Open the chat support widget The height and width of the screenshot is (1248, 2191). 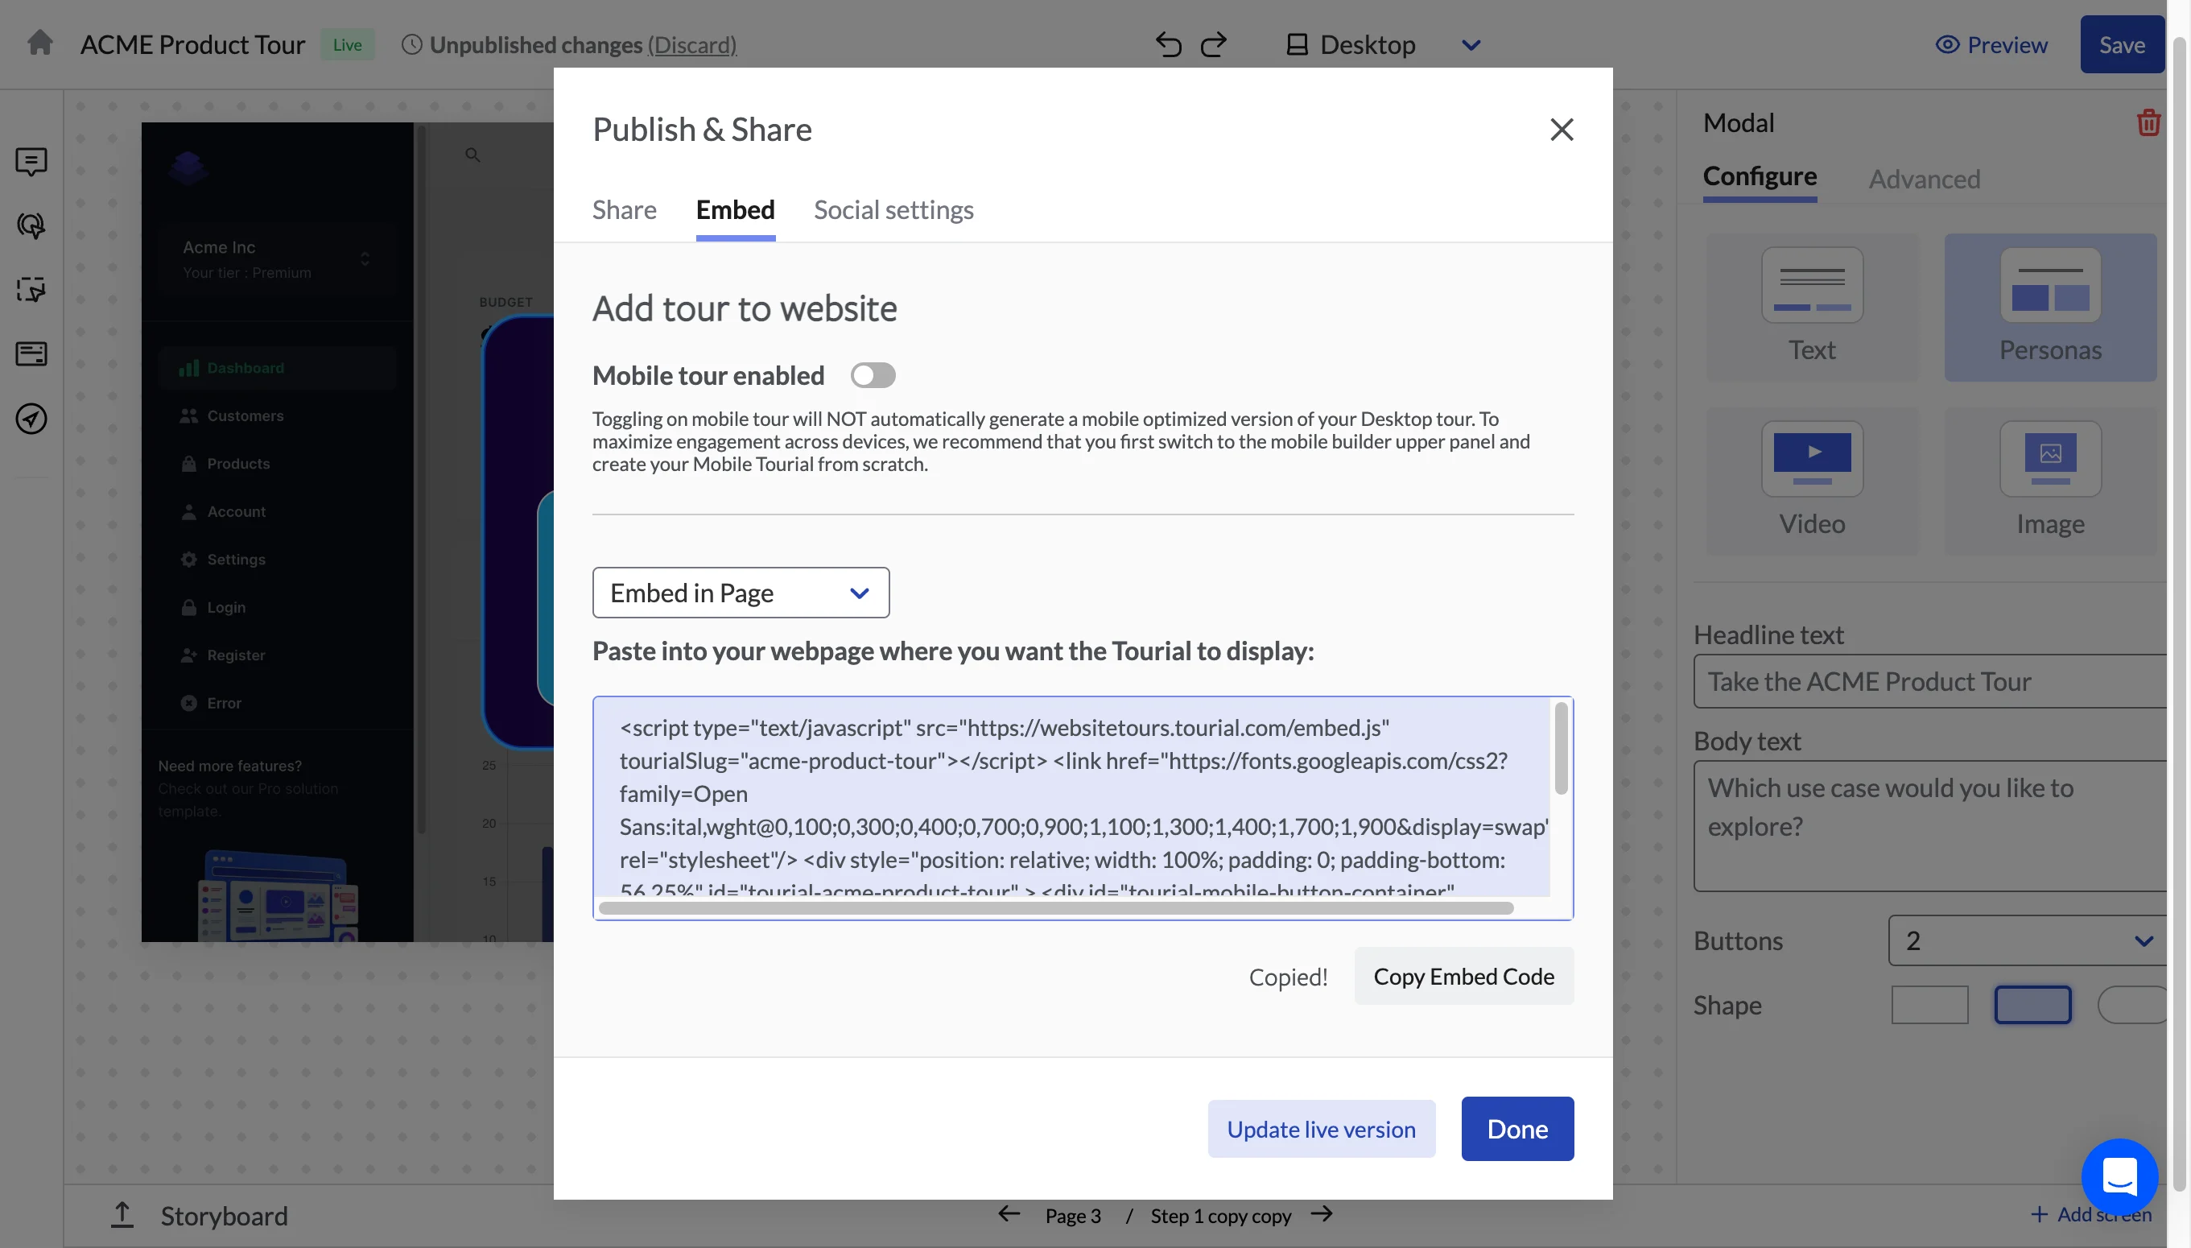coord(2119,1177)
